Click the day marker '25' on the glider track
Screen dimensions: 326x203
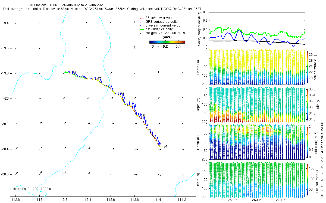pos(143,116)
